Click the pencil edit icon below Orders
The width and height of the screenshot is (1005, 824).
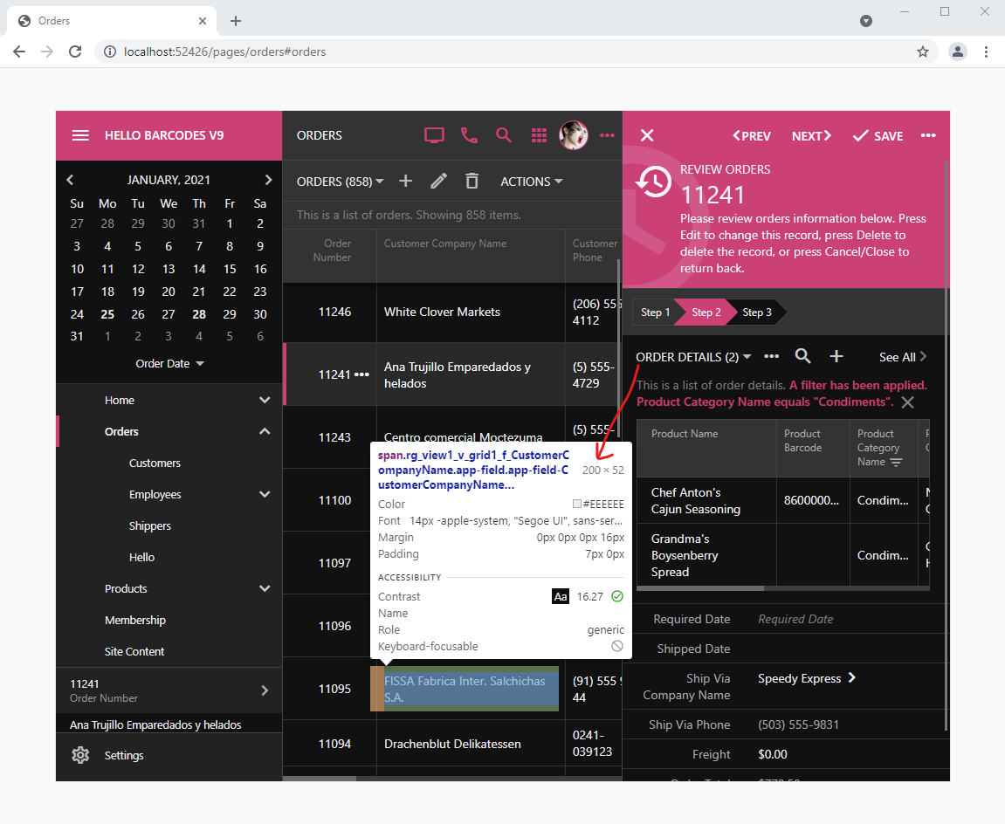pos(438,181)
